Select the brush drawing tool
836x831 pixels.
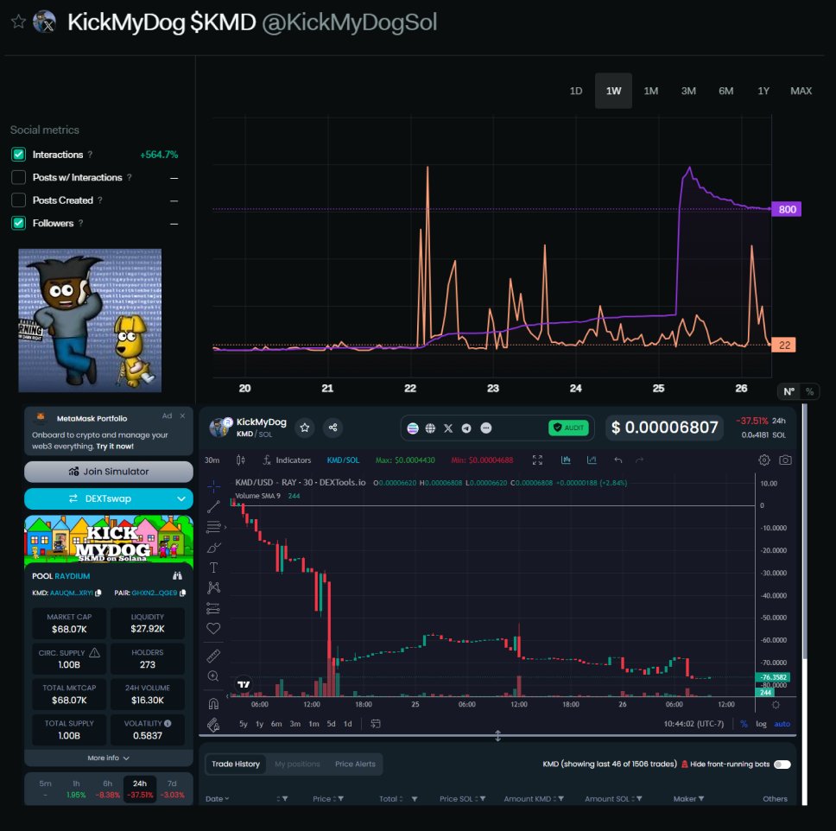(x=213, y=548)
